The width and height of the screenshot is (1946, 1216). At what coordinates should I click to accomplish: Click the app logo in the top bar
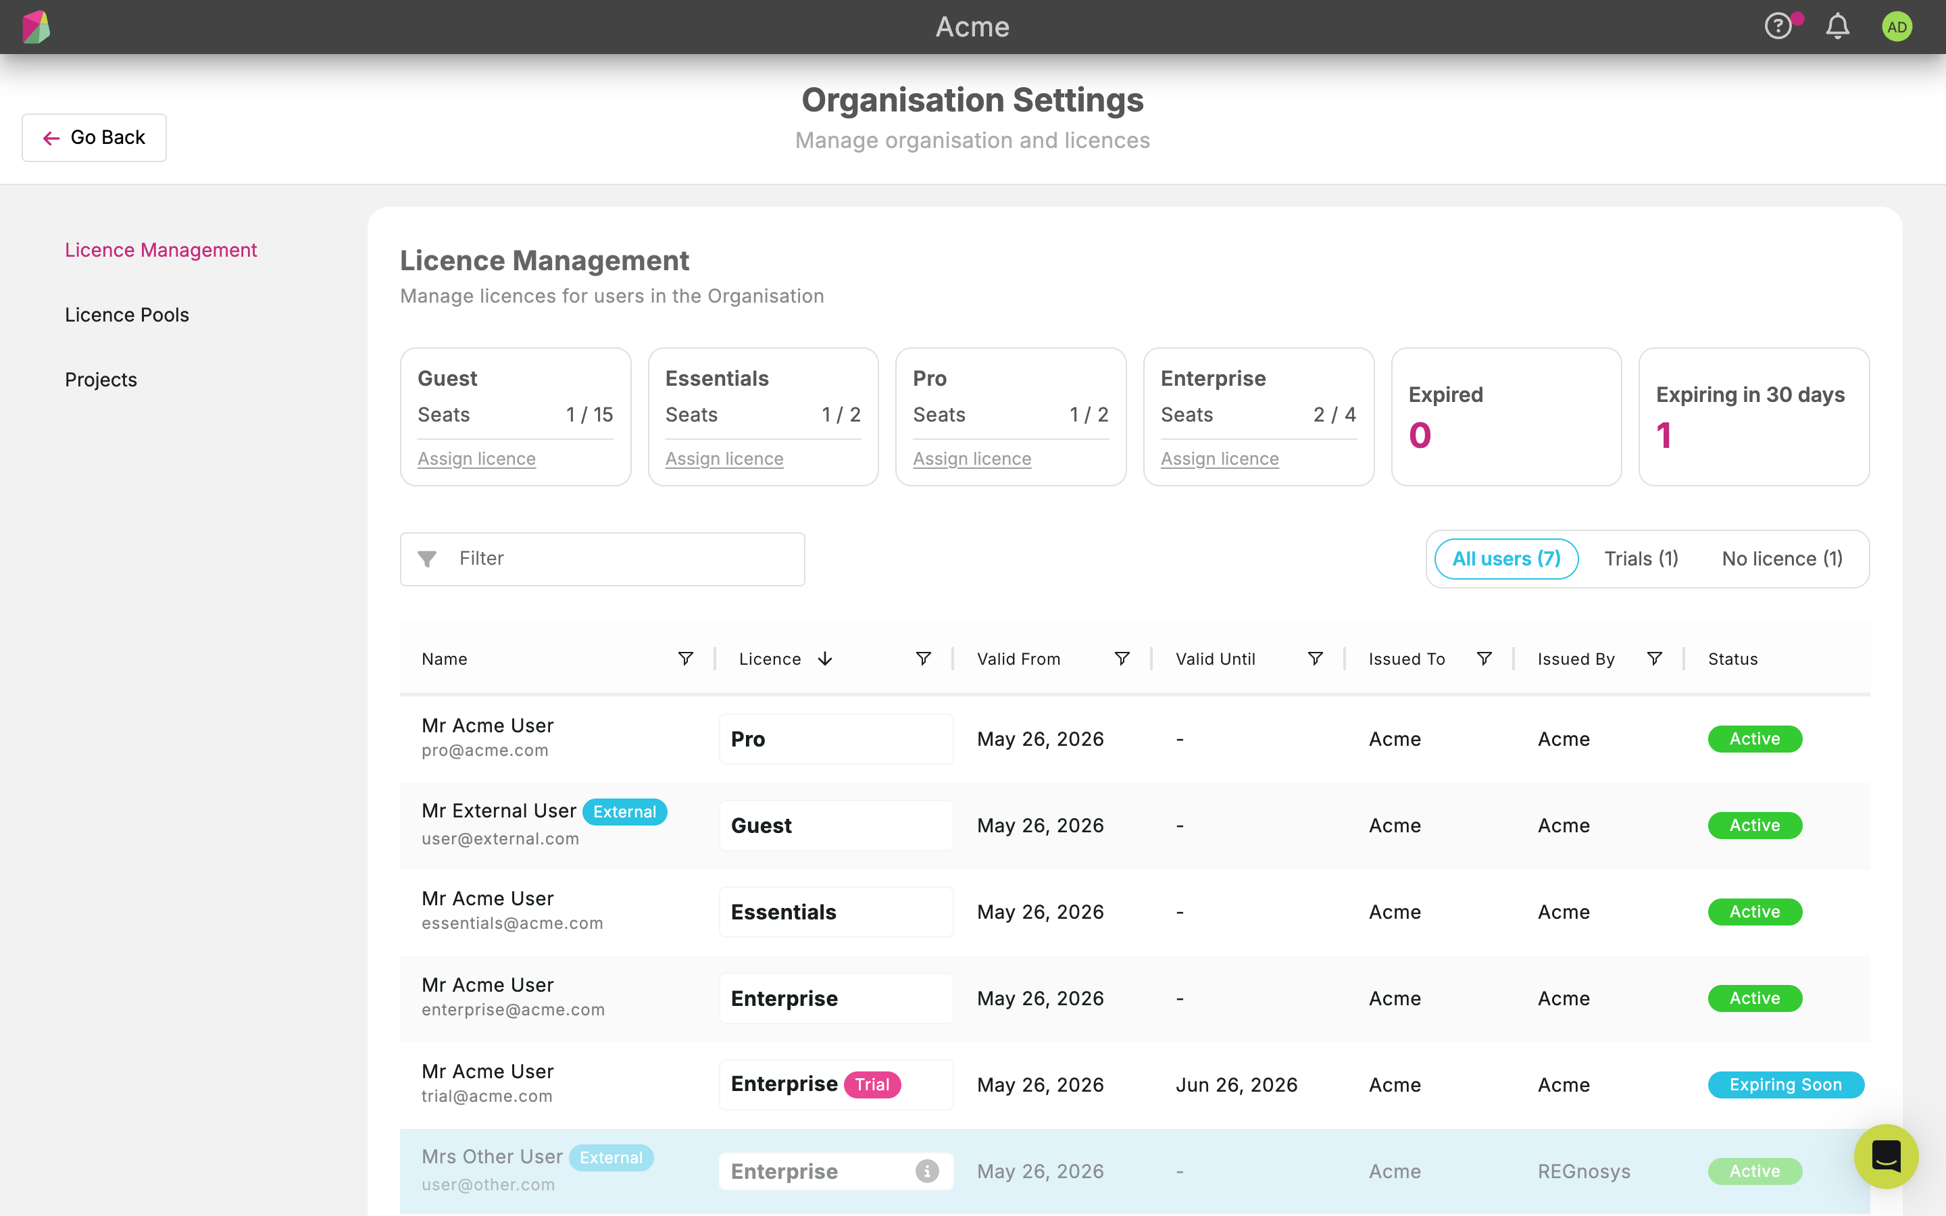[x=36, y=26]
